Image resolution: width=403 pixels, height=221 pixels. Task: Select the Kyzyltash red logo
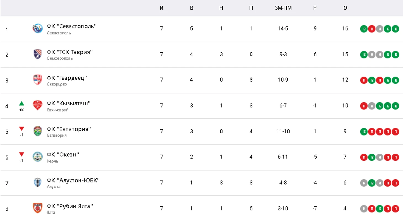click(x=38, y=106)
